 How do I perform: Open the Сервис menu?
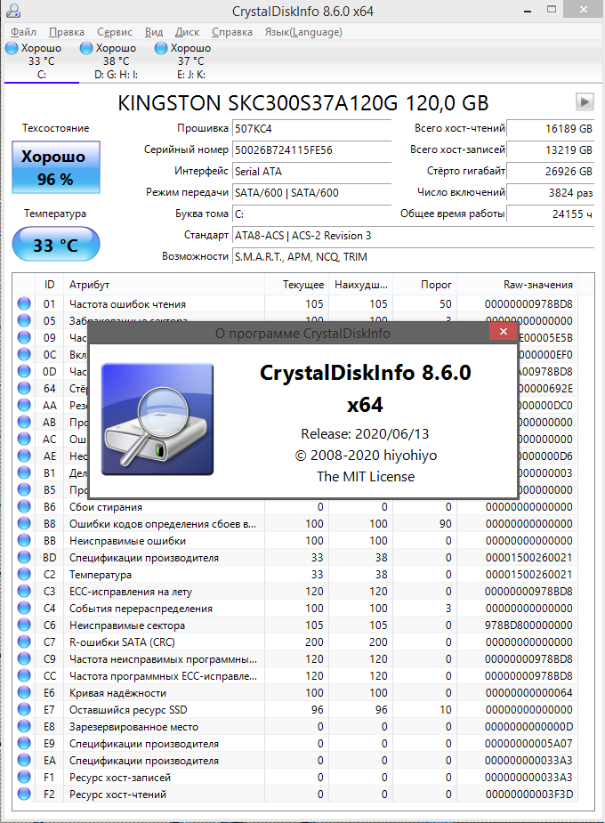pos(115,32)
